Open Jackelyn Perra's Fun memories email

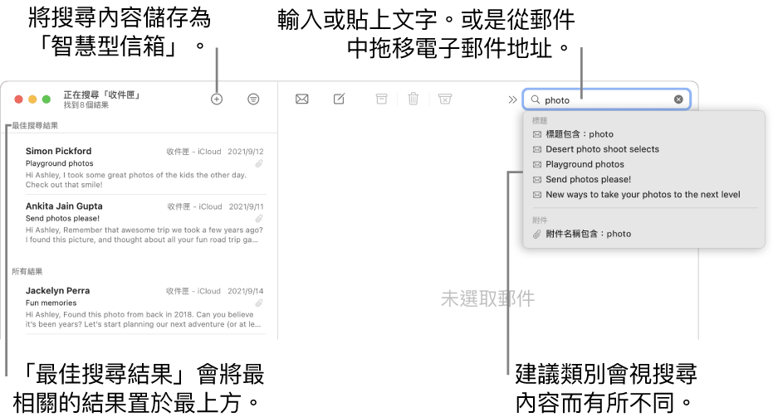coord(144,308)
